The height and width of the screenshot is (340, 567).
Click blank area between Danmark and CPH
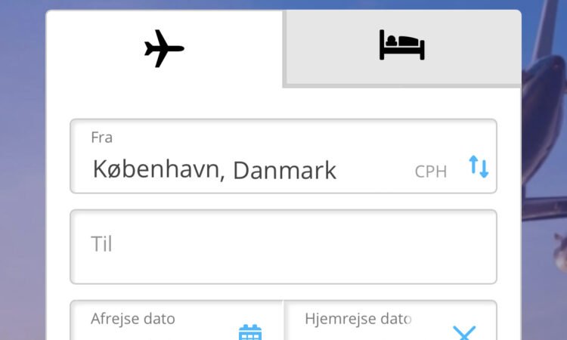[x=376, y=171]
